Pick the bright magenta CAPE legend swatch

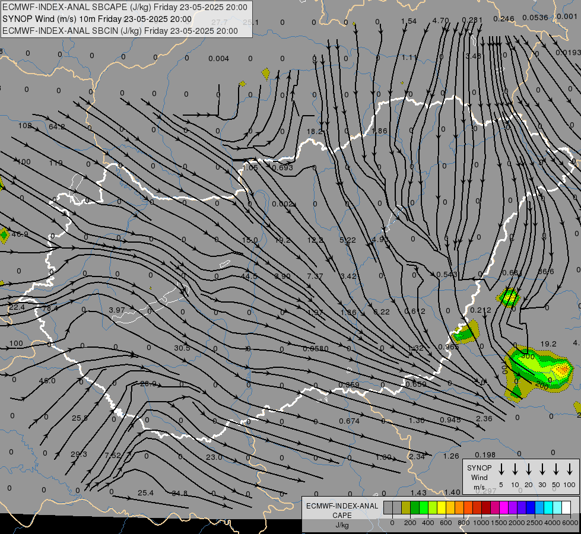pyautogui.click(x=504, y=507)
